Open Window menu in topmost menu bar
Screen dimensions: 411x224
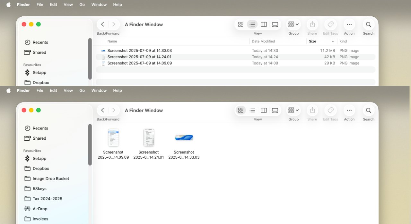tap(99, 4)
